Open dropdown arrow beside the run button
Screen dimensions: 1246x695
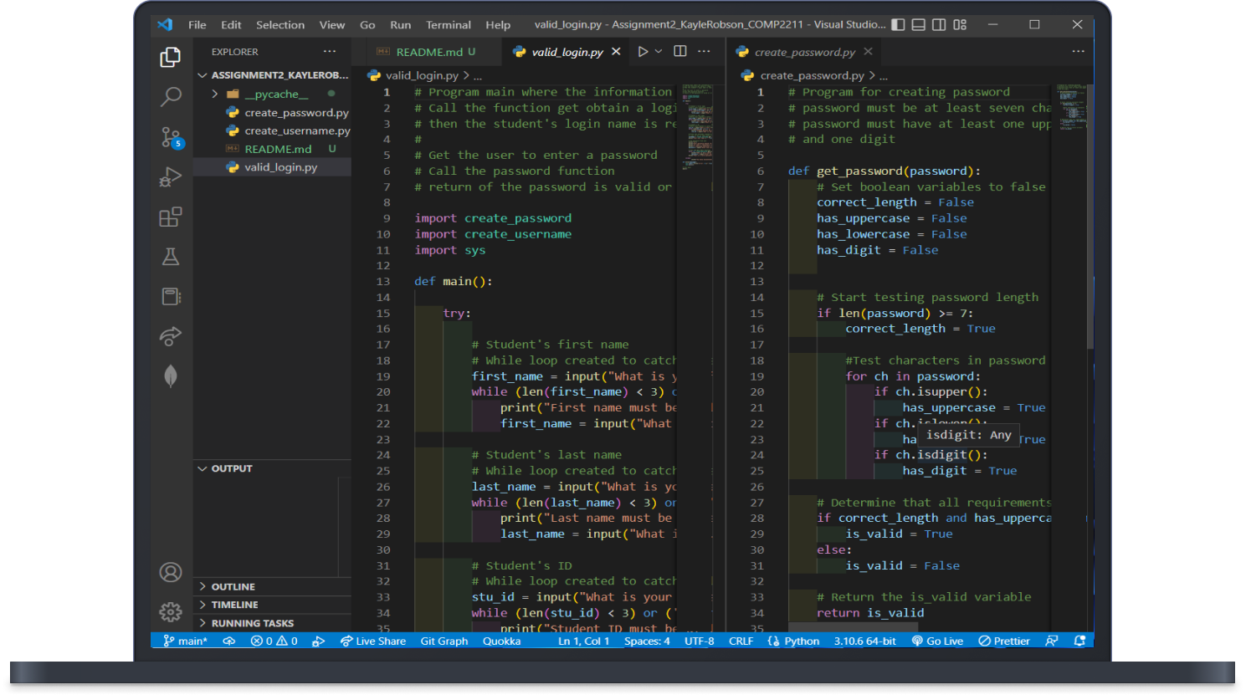pyautogui.click(x=659, y=52)
